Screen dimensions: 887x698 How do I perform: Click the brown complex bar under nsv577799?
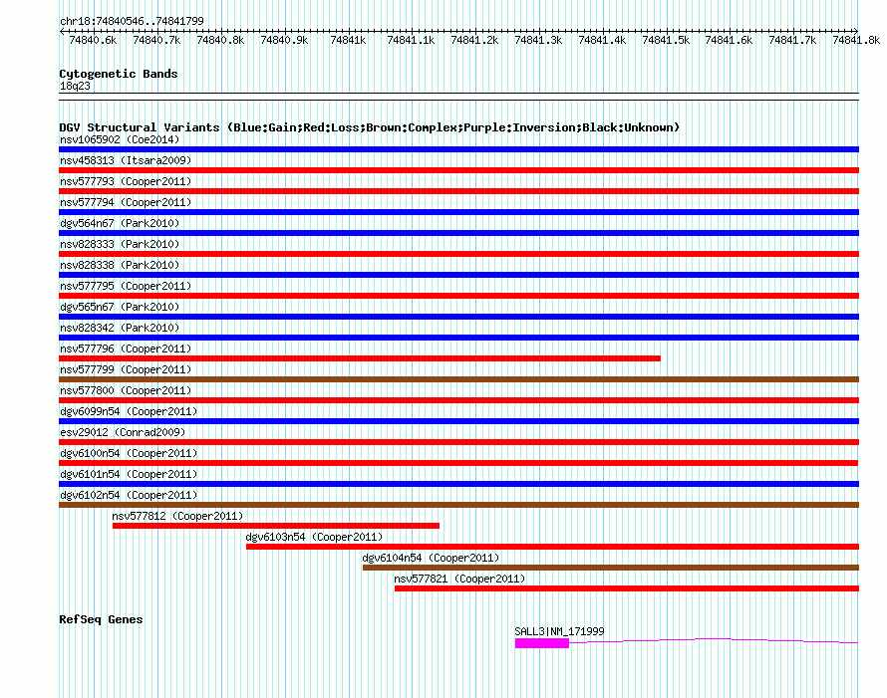(x=458, y=379)
